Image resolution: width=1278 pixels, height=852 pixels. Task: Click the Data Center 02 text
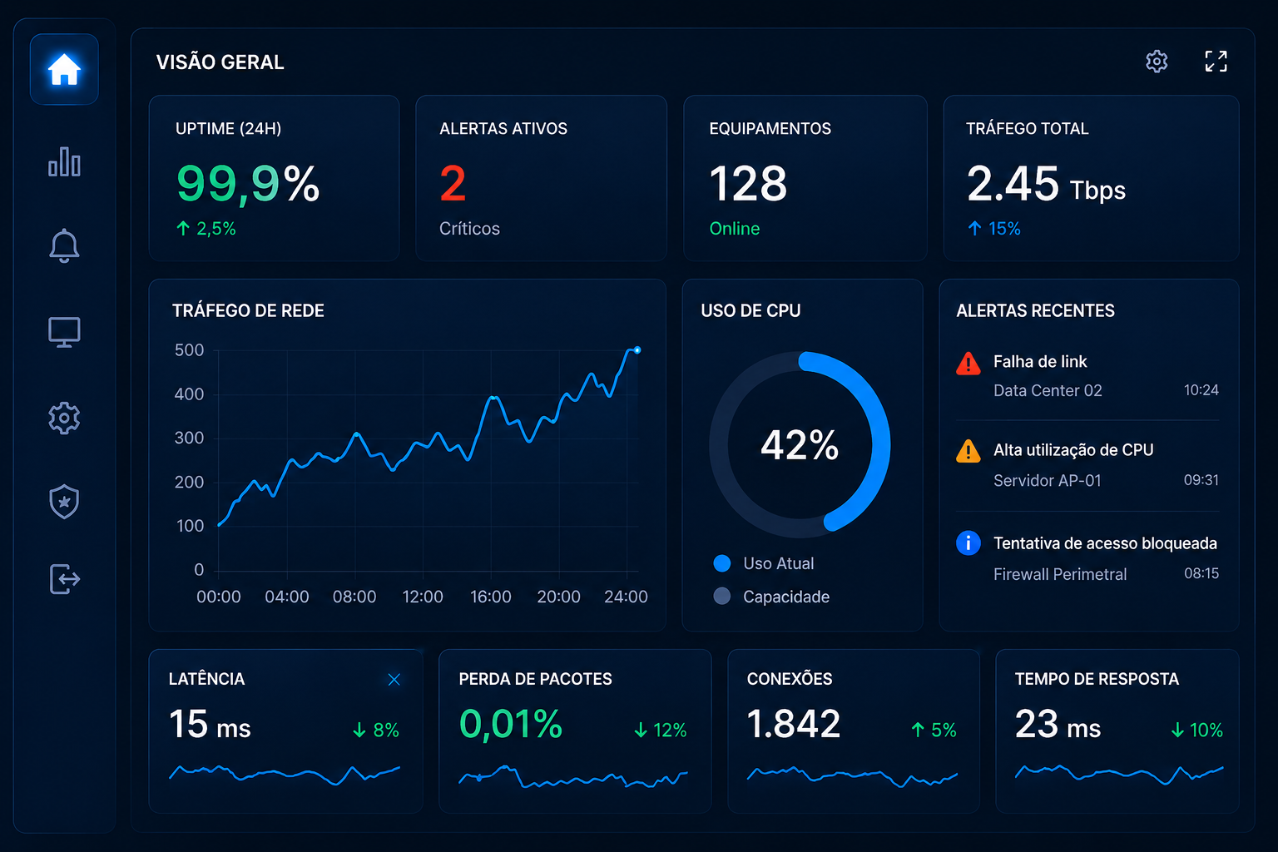click(1048, 391)
